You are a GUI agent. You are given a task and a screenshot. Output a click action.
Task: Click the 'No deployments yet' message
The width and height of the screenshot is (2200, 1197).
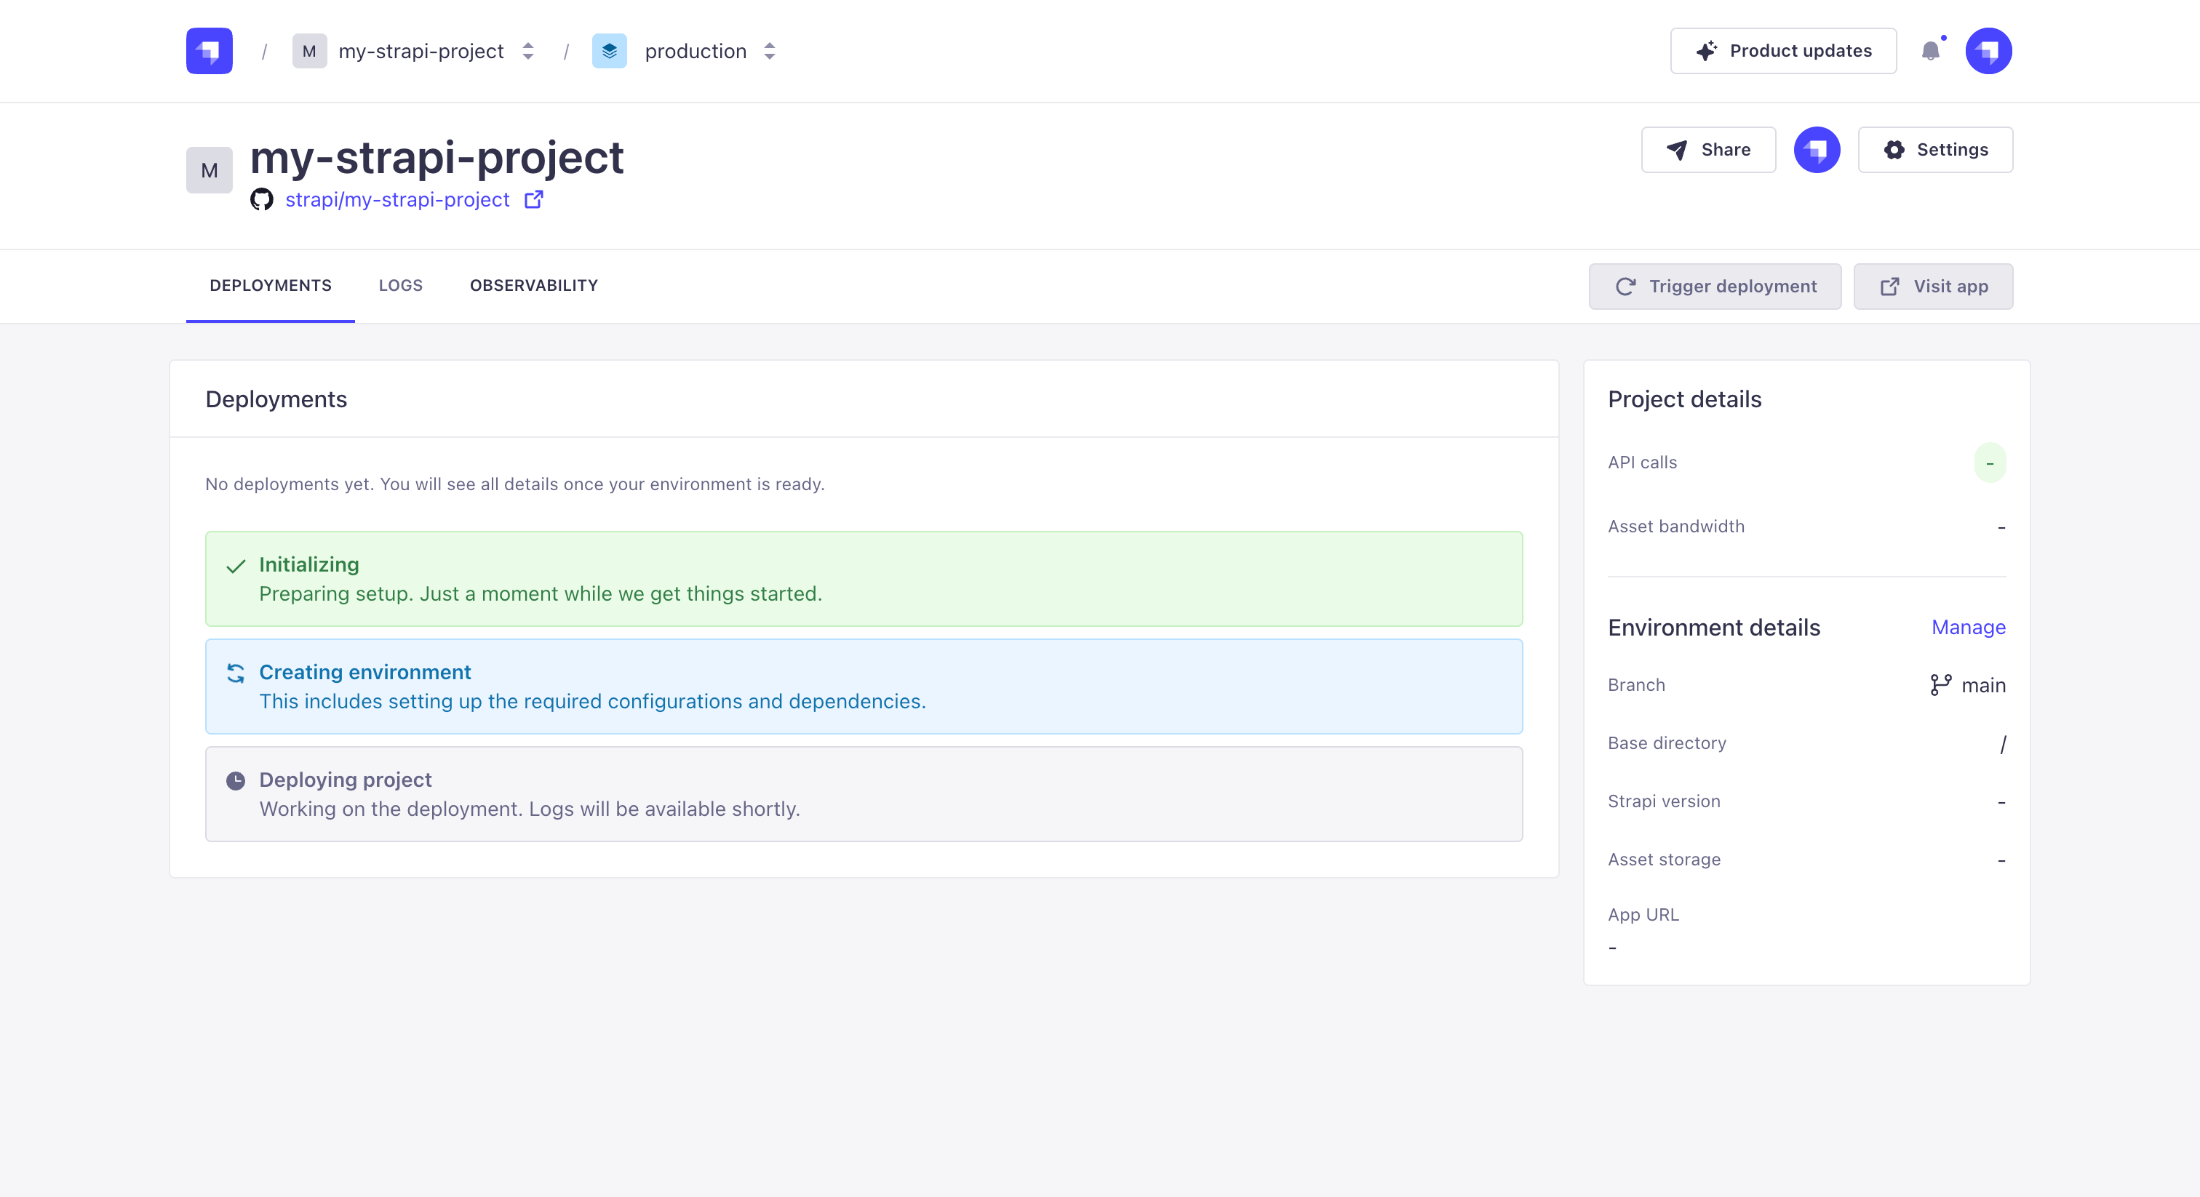pos(515,484)
